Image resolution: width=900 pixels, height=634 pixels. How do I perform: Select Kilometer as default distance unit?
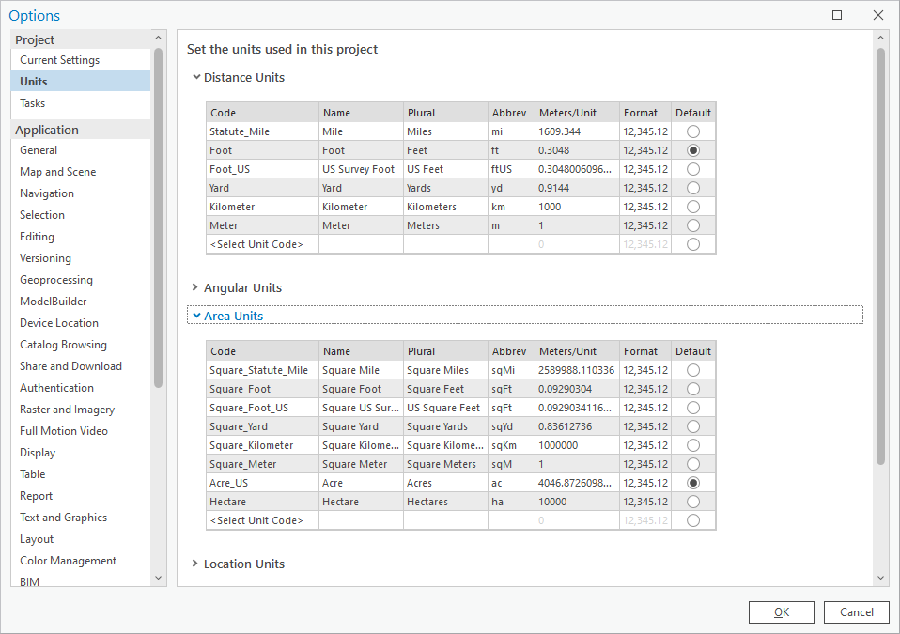pos(693,207)
